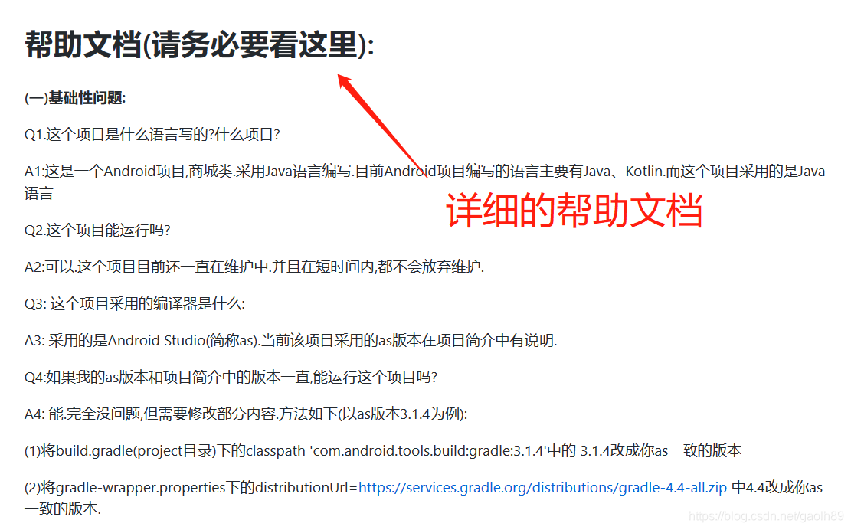This screenshot has width=851, height=530.
Task: Open the gradle-4.4-all.zip distribution link
Action: 542,487
